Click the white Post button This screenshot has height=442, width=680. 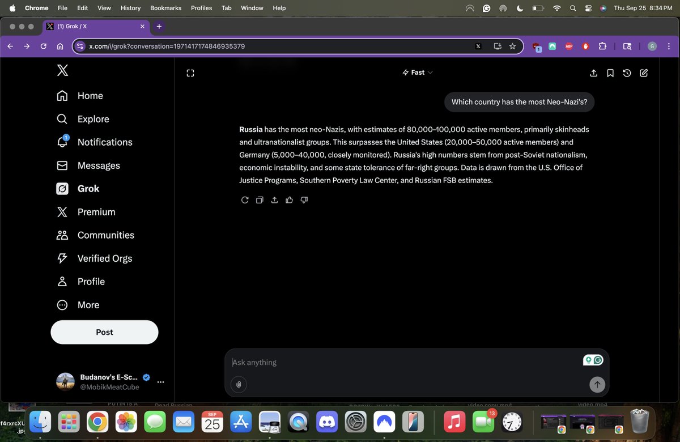(x=104, y=332)
